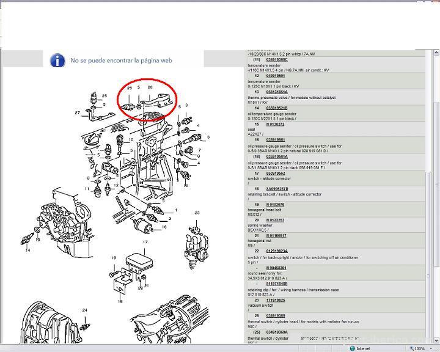Screen dimensions: 440x352
Task: Click callout 16 near oil sender in diagram
Action: pyautogui.click(x=164, y=227)
